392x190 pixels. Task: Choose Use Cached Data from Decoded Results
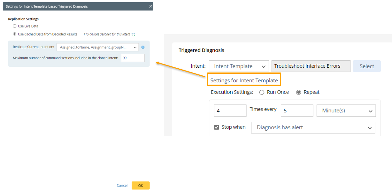click(14, 34)
